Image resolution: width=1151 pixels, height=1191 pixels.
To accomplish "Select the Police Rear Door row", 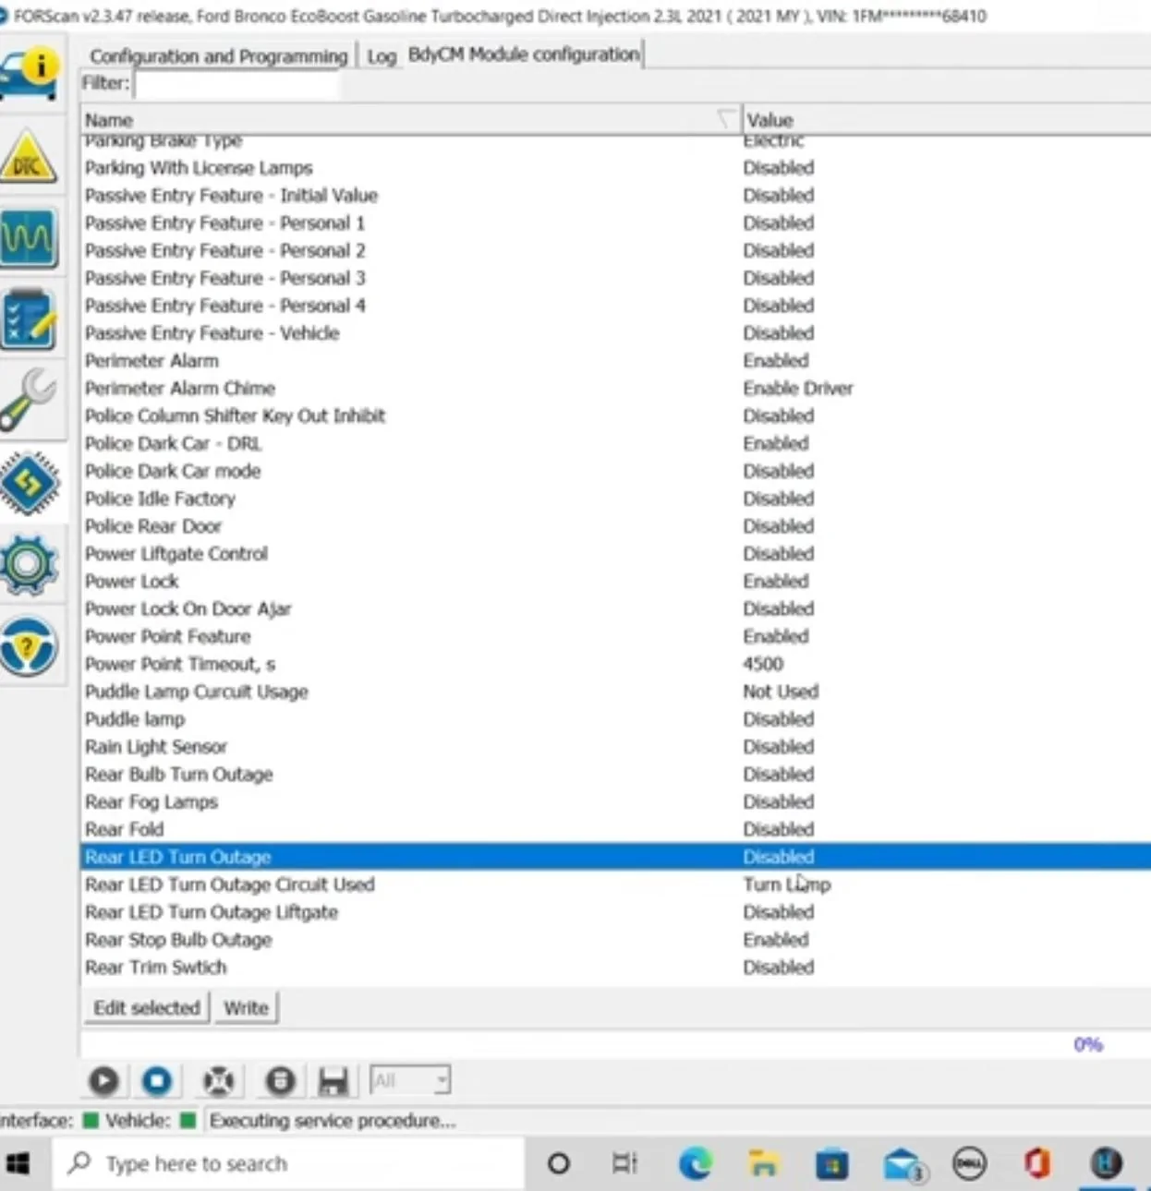I will tap(616, 526).
